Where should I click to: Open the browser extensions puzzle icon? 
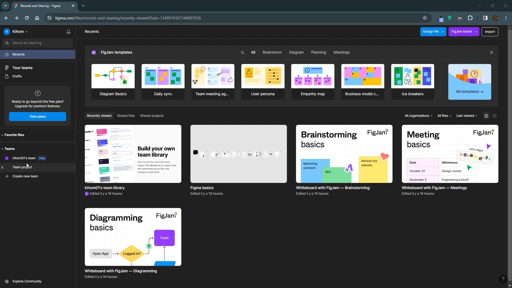tap(470, 18)
